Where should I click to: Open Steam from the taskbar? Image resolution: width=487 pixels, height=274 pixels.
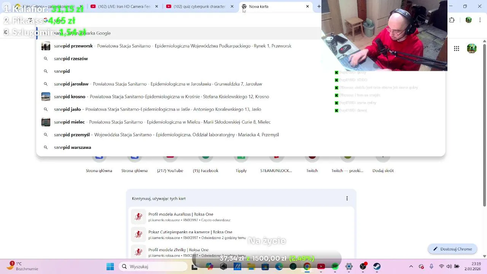pos(377,266)
